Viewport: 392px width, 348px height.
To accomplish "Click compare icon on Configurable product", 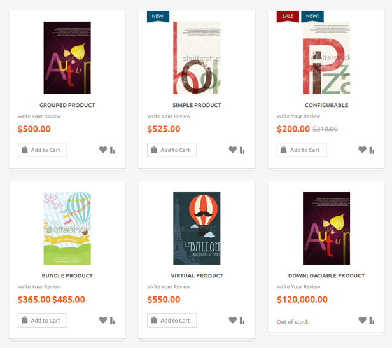I will coord(372,150).
